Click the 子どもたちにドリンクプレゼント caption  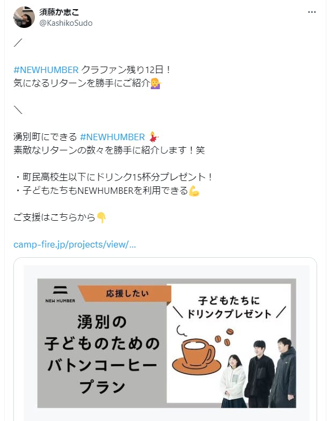click(x=229, y=307)
